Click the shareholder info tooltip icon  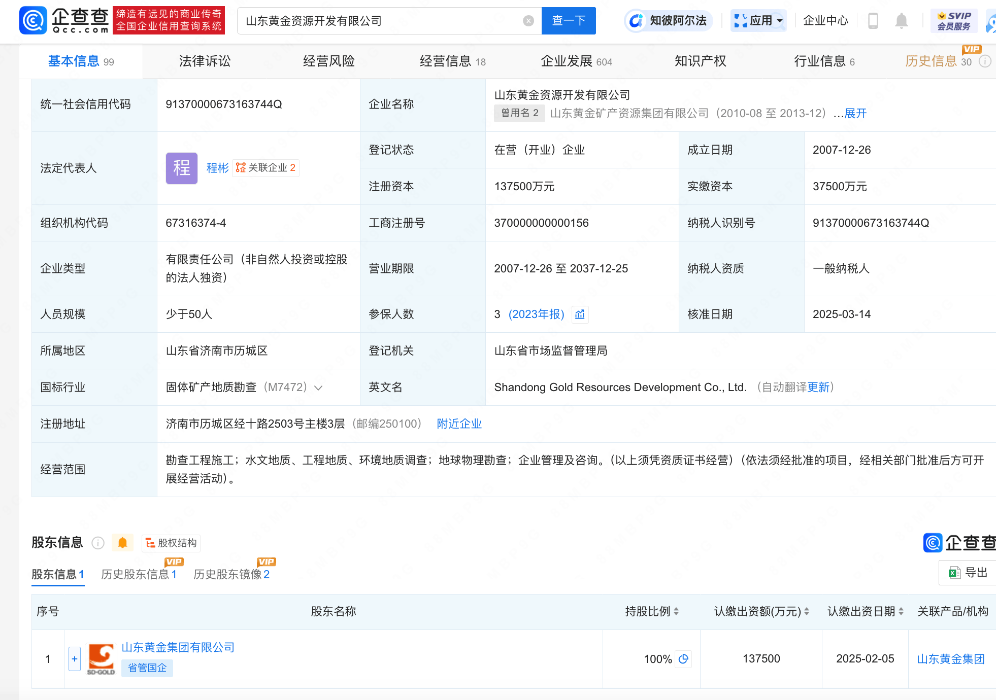coord(98,543)
